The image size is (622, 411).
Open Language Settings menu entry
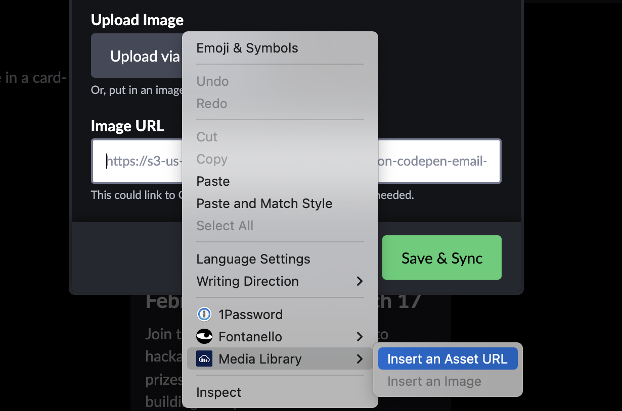253,259
